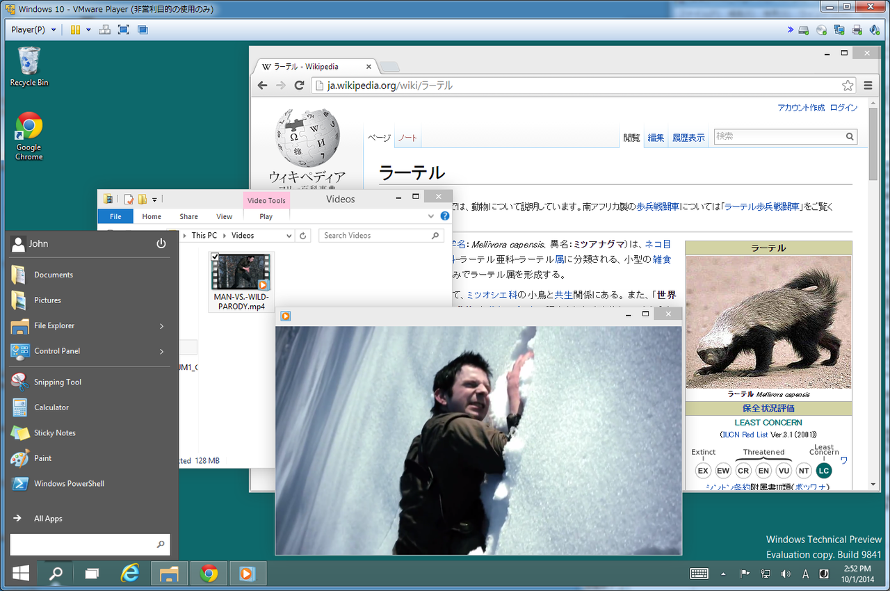Screen dimensions: 890x591
Task: Expand Control Panel submenu arrow in Start
Action: [x=161, y=351]
